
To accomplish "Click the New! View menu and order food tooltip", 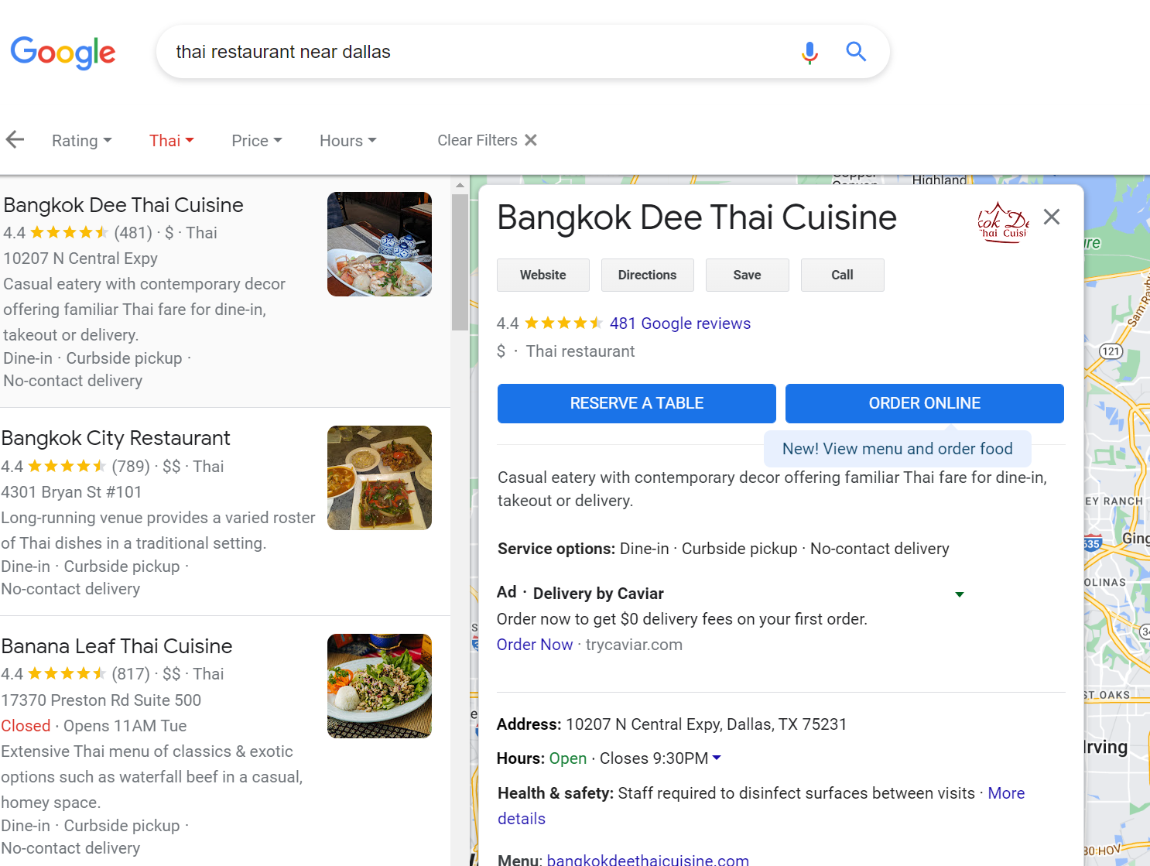I will click(898, 449).
